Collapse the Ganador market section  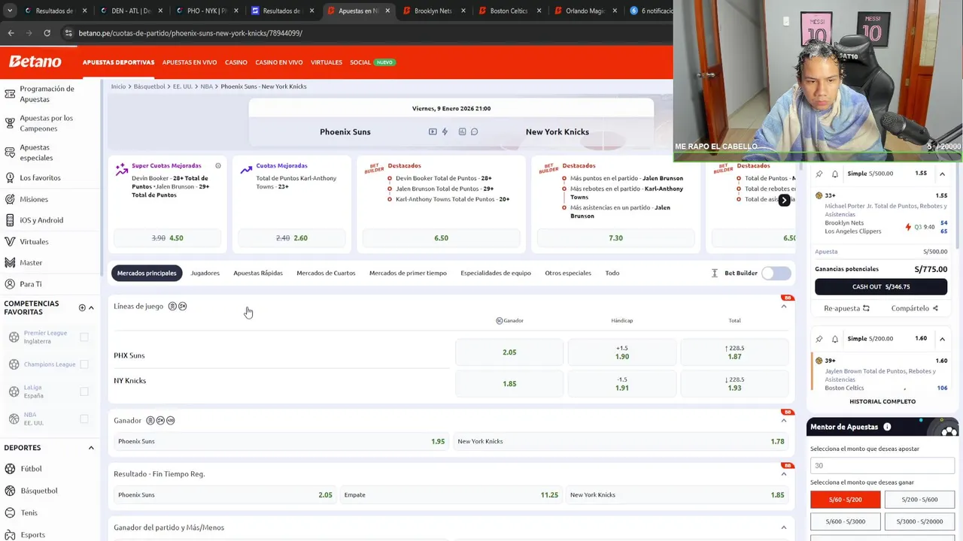pyautogui.click(x=784, y=421)
